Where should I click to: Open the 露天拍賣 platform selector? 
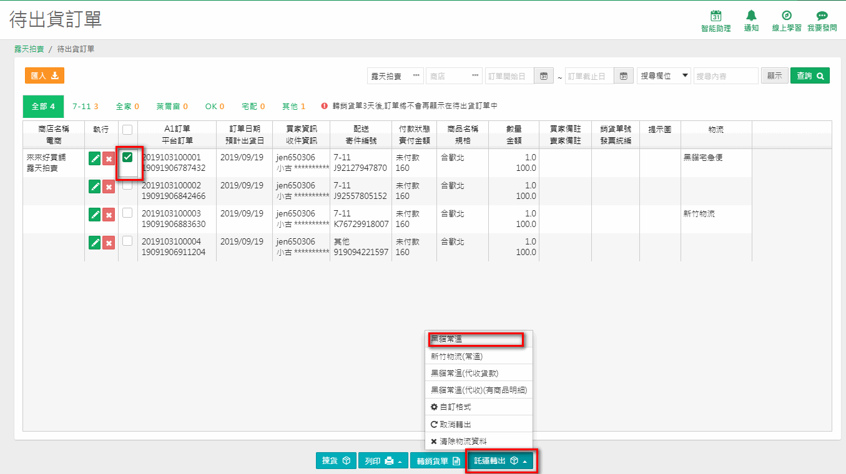point(395,76)
